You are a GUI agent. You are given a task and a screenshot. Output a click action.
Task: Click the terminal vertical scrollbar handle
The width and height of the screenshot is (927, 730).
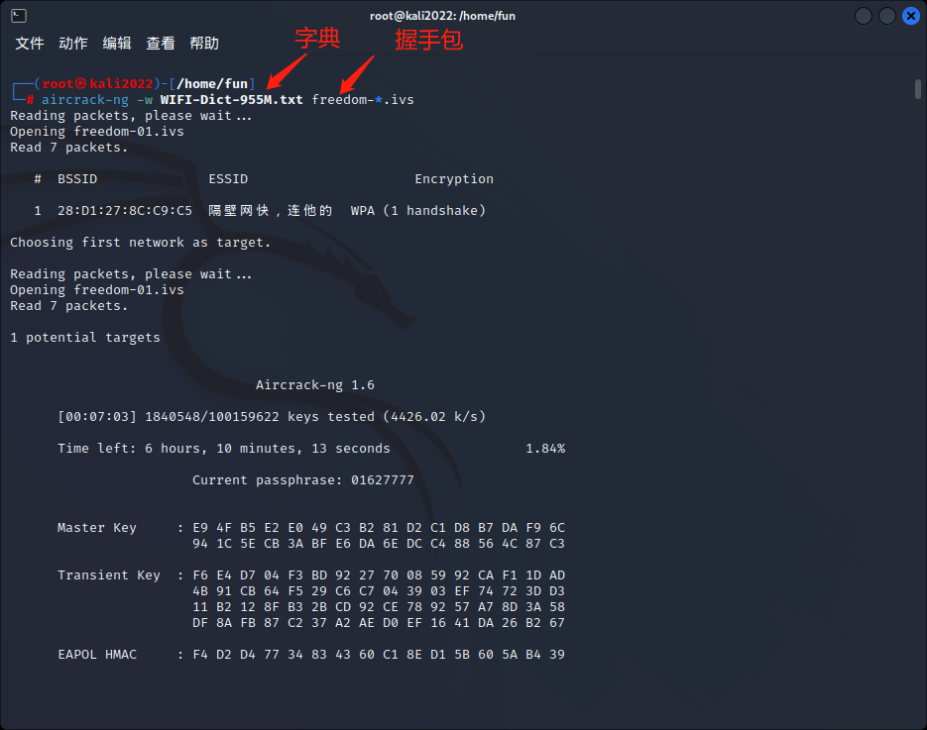tap(917, 89)
